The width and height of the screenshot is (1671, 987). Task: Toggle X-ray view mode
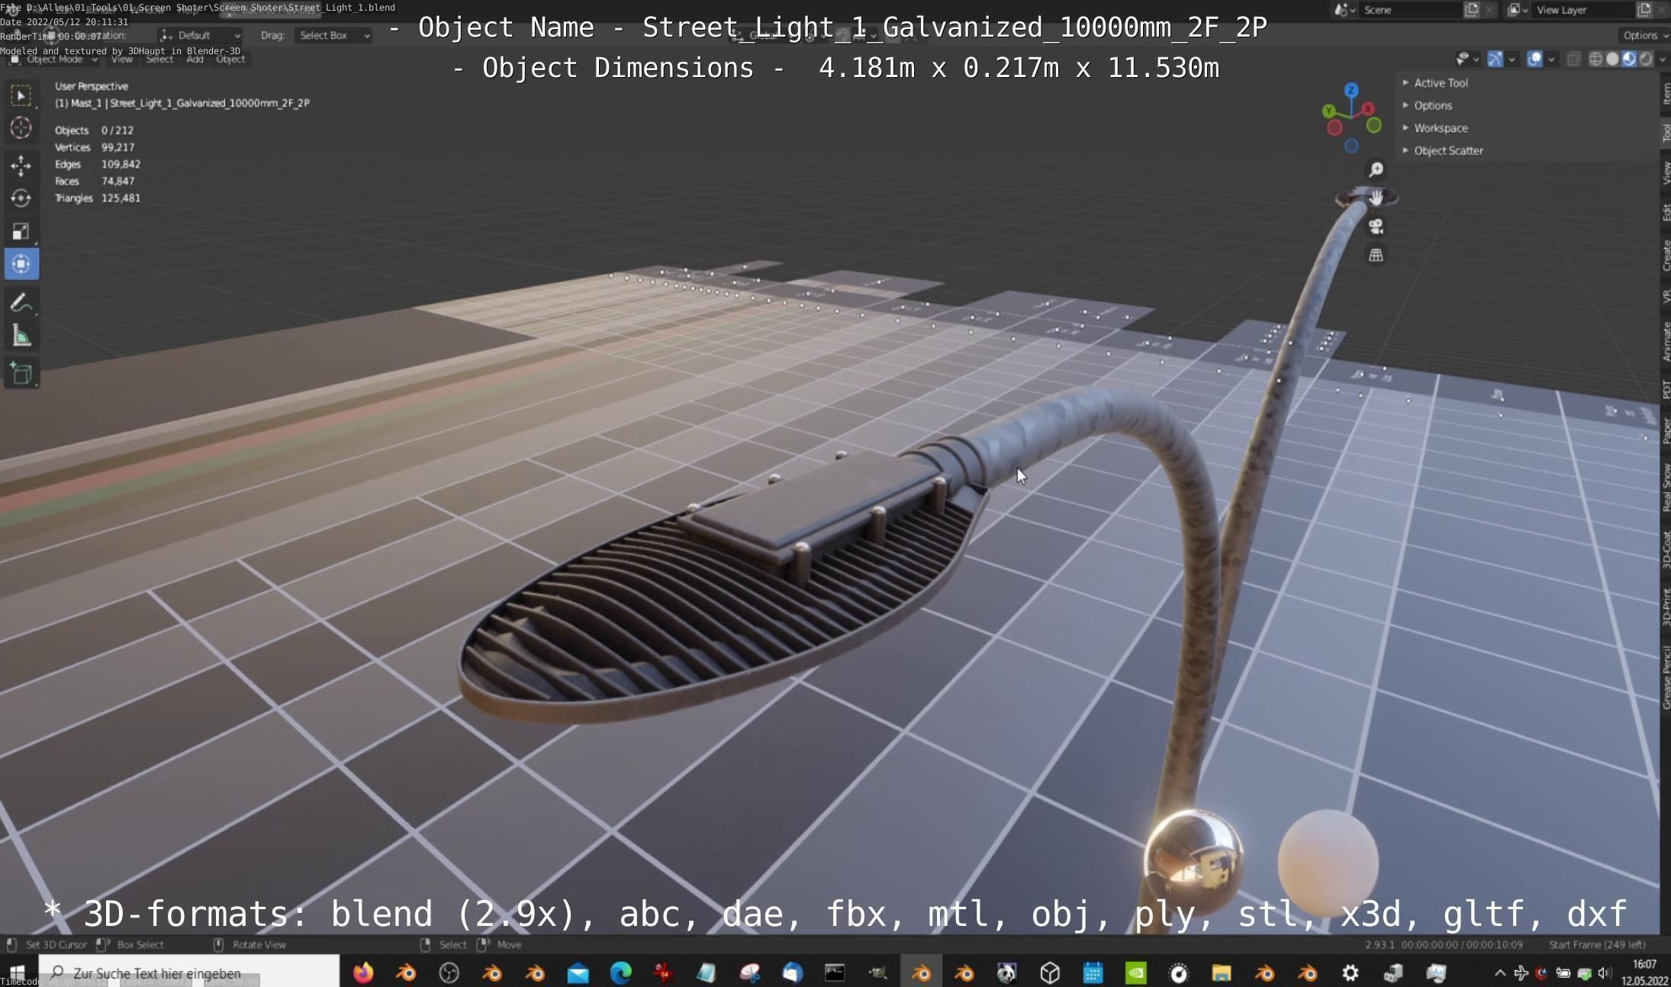[1573, 59]
